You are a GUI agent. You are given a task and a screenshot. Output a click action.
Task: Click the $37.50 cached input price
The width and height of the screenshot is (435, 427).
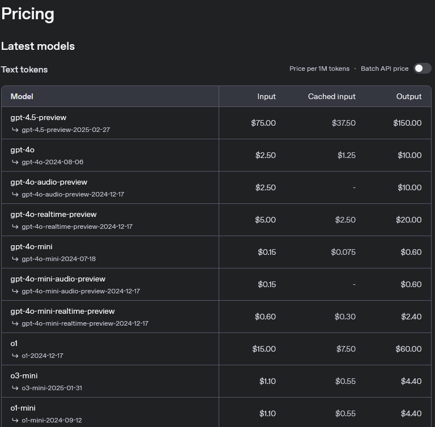click(x=343, y=123)
